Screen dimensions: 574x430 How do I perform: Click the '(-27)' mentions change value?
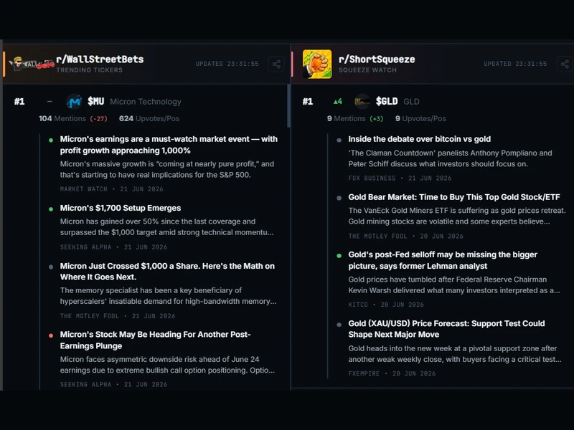pyautogui.click(x=98, y=119)
